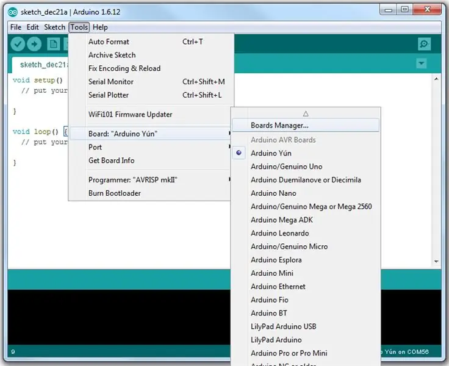The width and height of the screenshot is (449, 366).
Task: Maximize the Arduino window
Action: click(404, 10)
